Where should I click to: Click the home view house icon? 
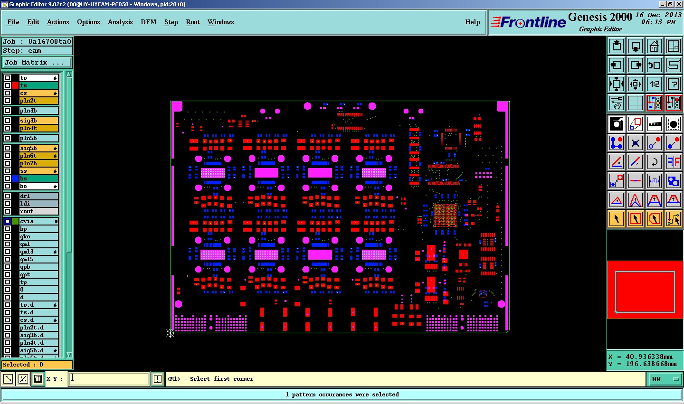[x=655, y=46]
